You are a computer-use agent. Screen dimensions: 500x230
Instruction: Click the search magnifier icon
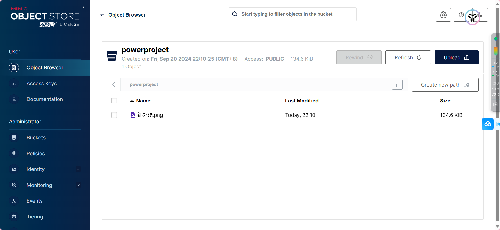[x=235, y=14]
